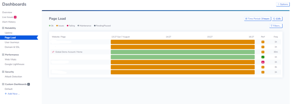Open the Filters panel

click(x=276, y=26)
